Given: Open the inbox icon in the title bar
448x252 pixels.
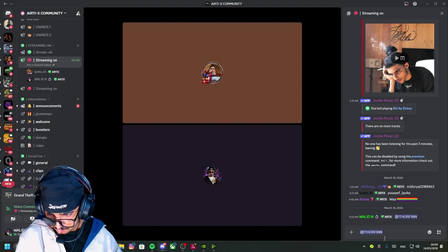Looking at the screenshot, I should click(x=406, y=4).
